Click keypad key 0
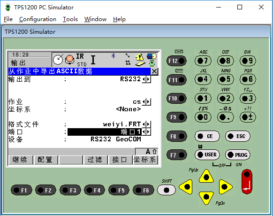The width and height of the screenshot is (273, 216). (203, 117)
